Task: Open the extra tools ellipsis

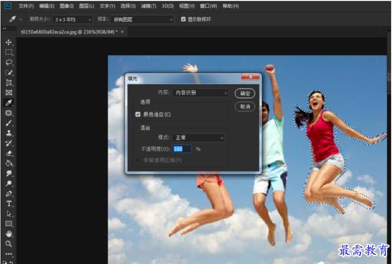Action: 9,254
